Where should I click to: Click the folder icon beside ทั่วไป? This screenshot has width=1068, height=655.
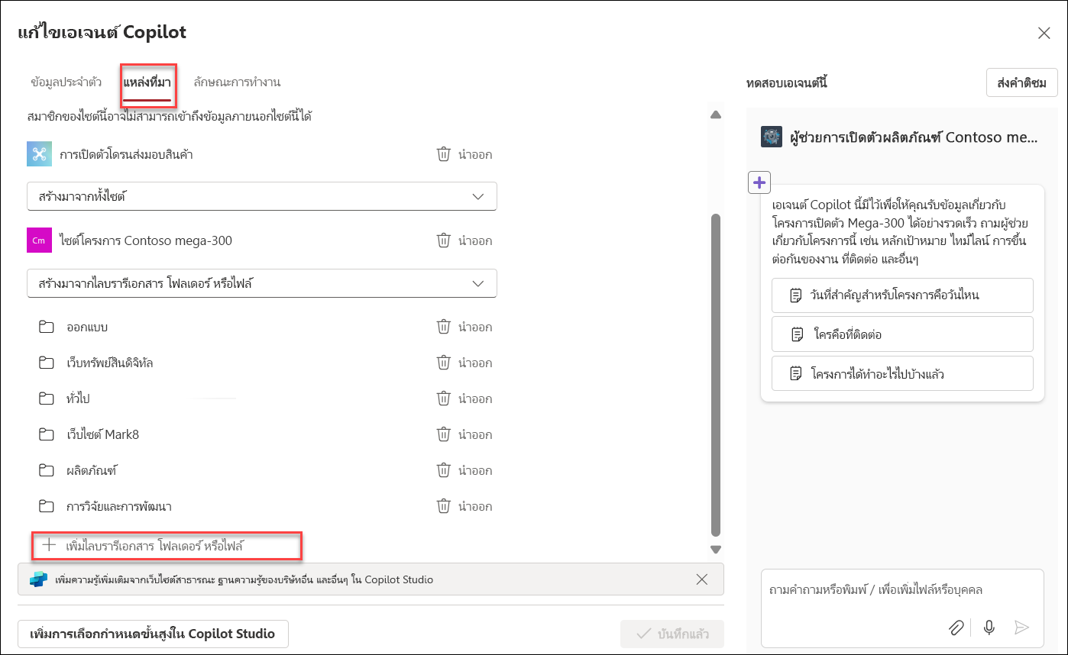(47, 398)
